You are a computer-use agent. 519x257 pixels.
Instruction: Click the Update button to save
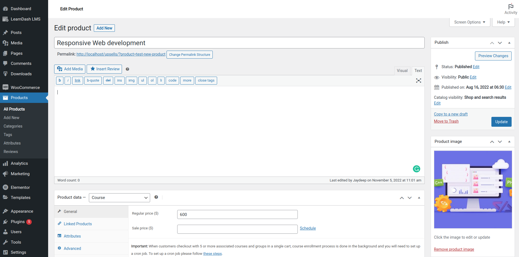tap(501, 122)
